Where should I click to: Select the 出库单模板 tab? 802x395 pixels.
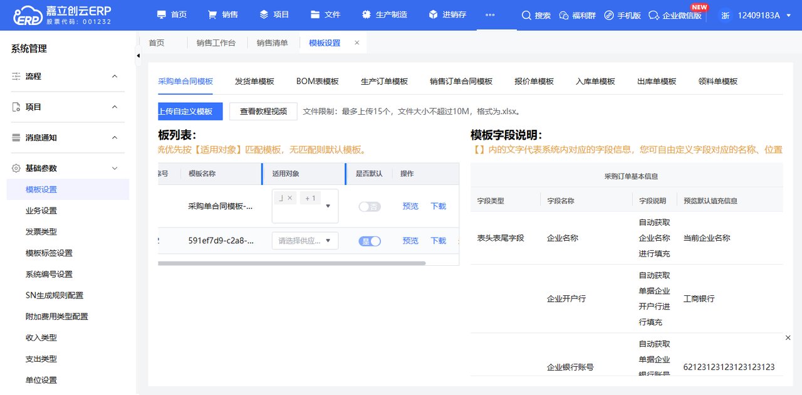657,82
